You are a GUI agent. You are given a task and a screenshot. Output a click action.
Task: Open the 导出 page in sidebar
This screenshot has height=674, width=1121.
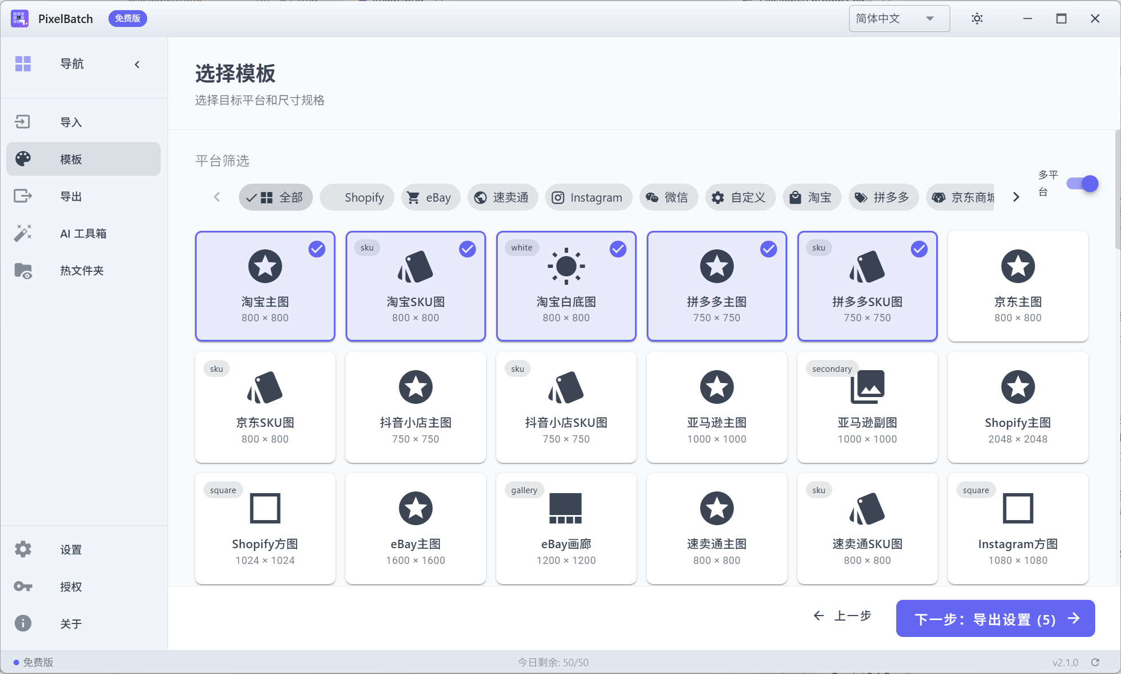[x=83, y=196]
